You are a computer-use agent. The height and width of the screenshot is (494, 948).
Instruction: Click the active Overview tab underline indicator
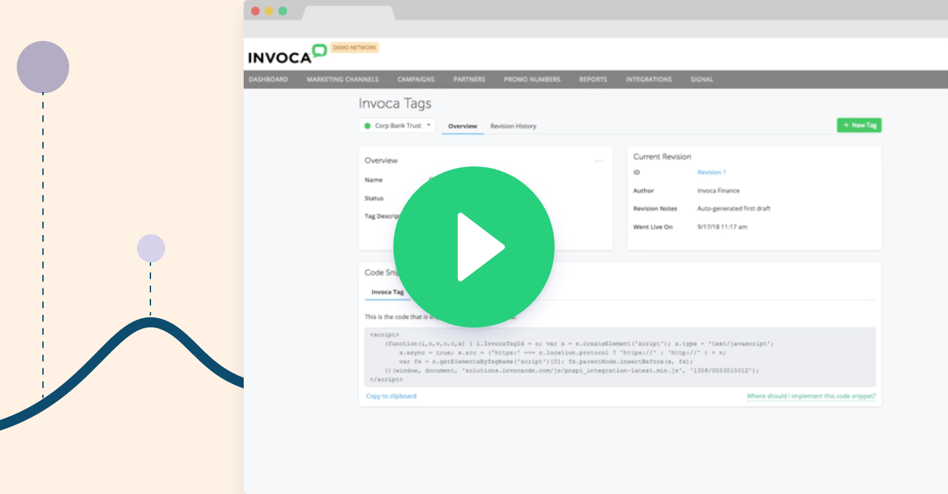[x=463, y=134]
